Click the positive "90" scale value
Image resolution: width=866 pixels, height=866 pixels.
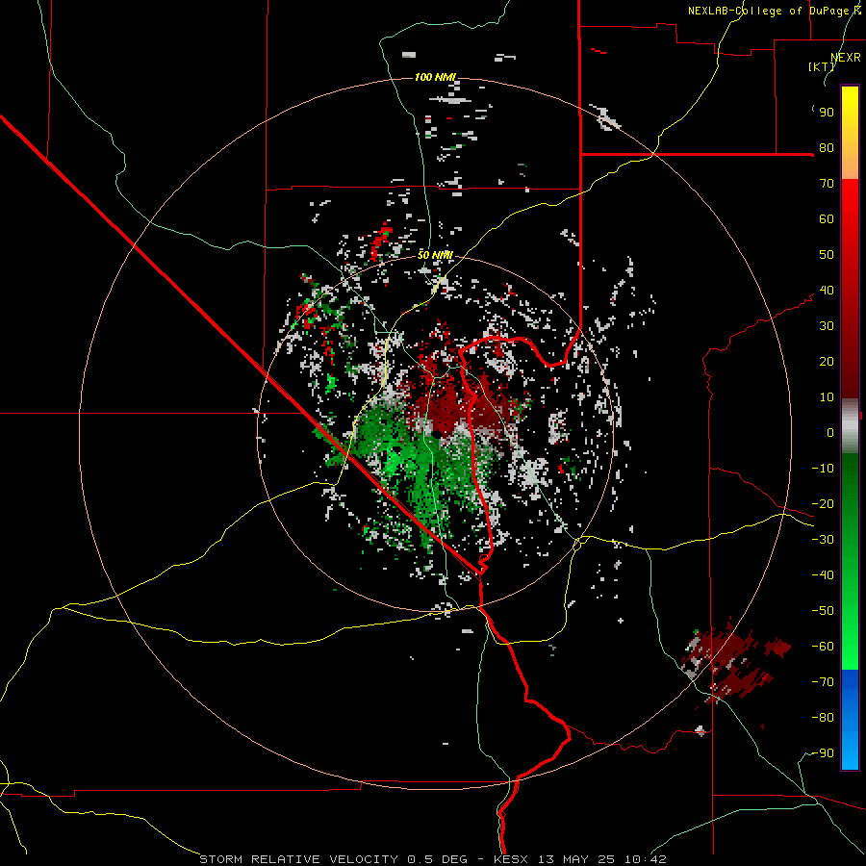pos(827,113)
